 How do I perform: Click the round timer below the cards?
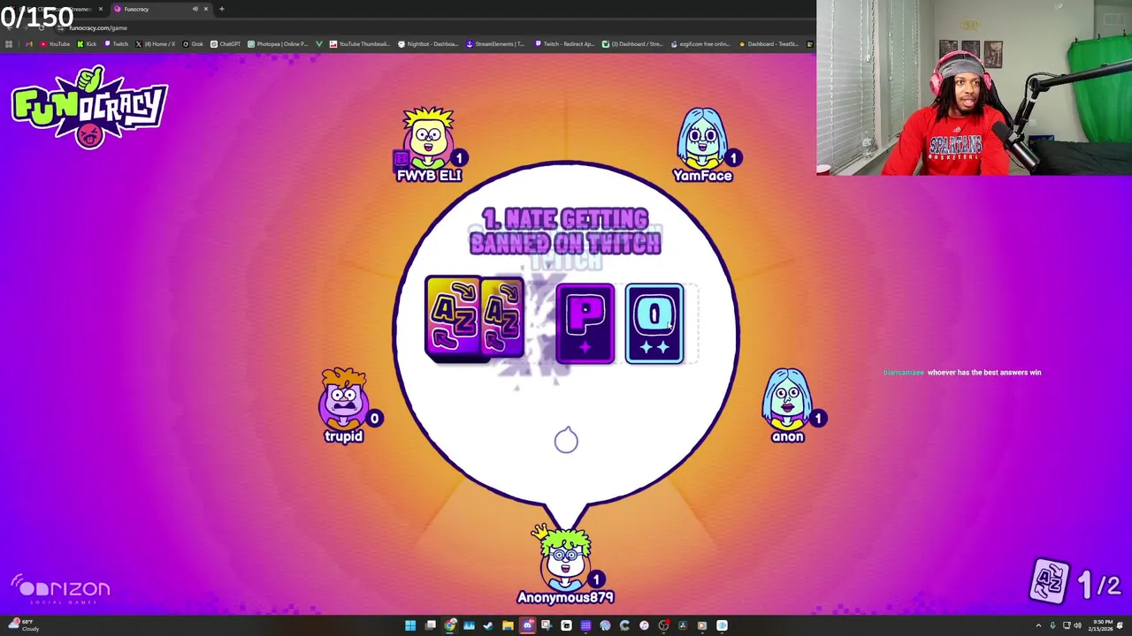coord(566,439)
